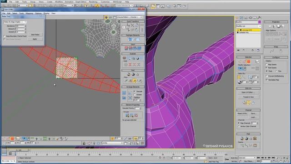Toggle the Rotate checkbox in Arrange Elements

pos(135,95)
